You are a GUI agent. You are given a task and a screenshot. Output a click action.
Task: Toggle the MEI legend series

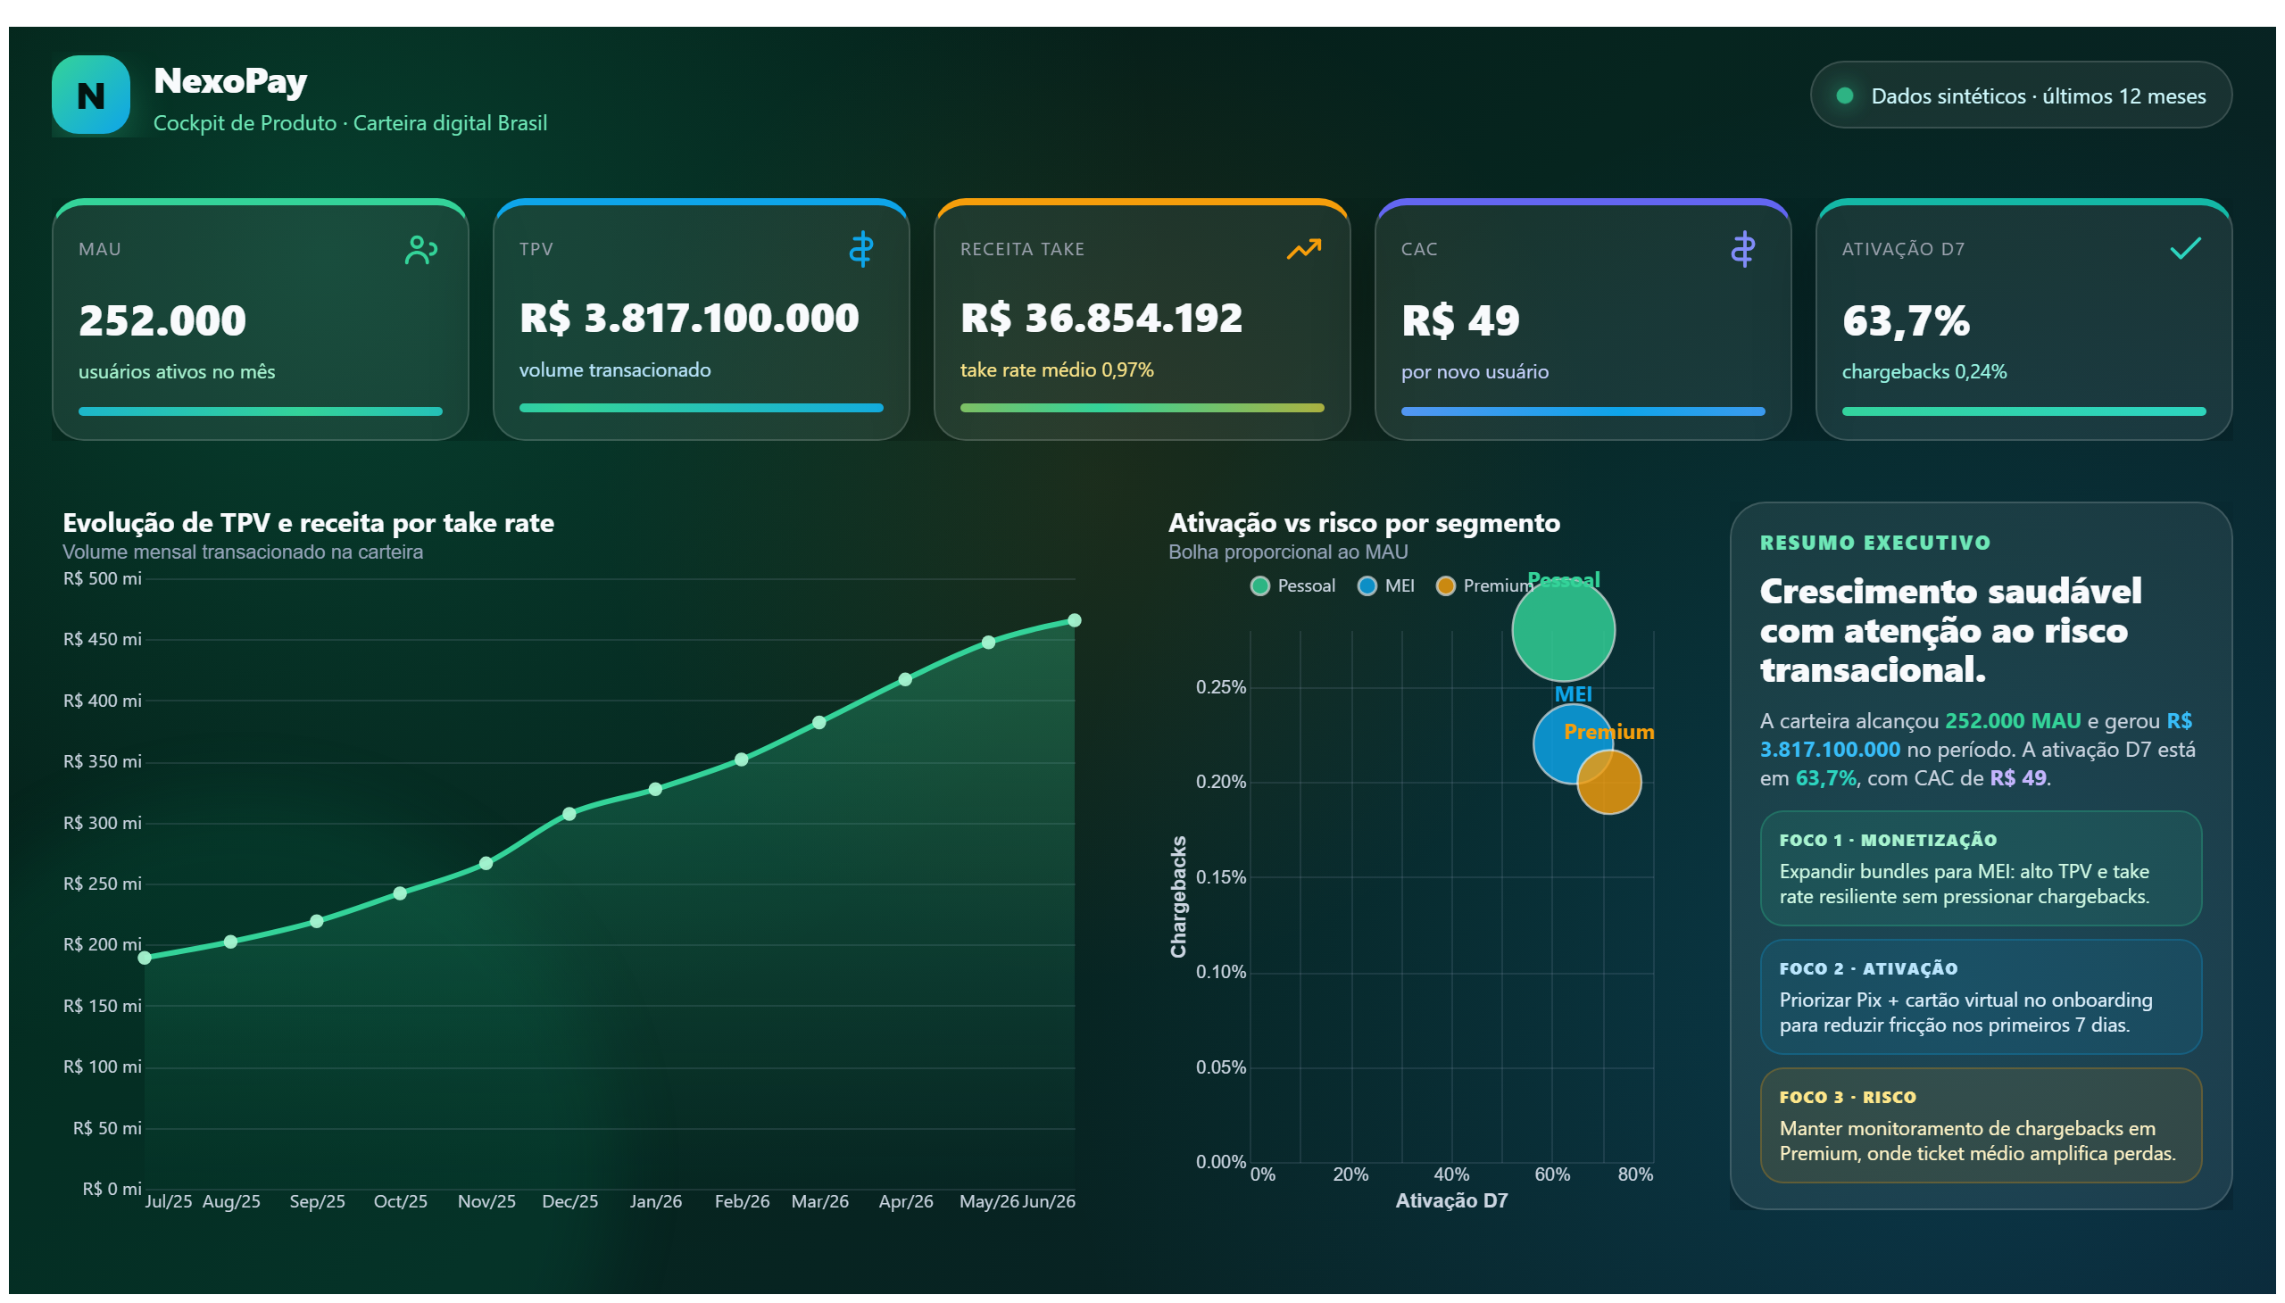pos(1385,585)
